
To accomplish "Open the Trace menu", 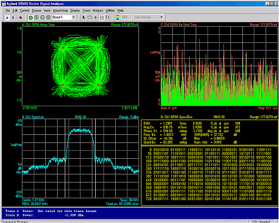I will coord(86,10).
